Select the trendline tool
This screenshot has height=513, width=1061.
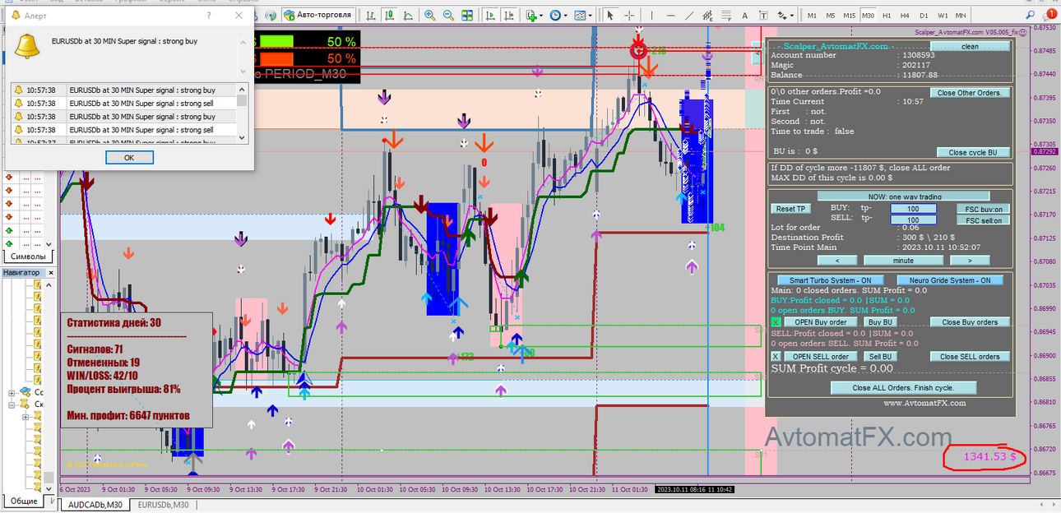tap(689, 15)
